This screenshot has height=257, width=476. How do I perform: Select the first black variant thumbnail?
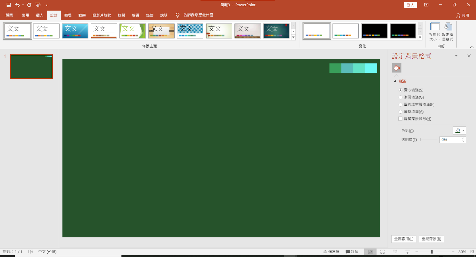[374, 31]
